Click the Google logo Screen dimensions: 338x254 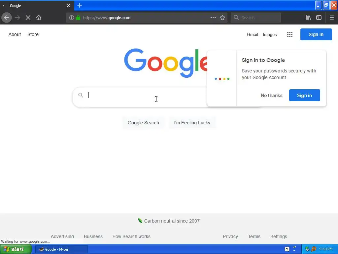(x=166, y=63)
